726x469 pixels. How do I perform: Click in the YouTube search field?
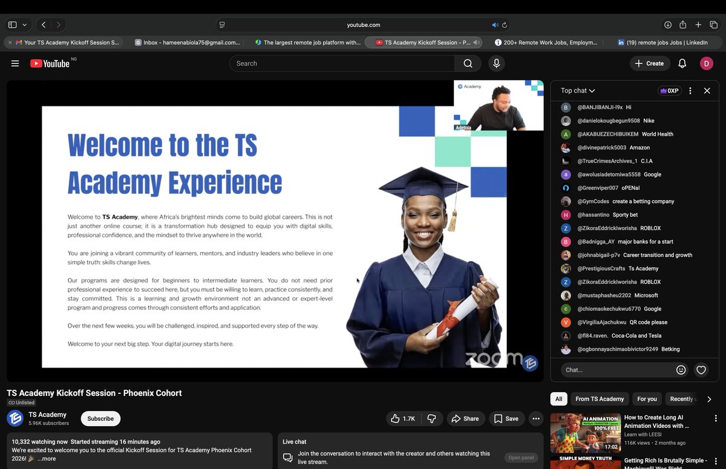342,63
